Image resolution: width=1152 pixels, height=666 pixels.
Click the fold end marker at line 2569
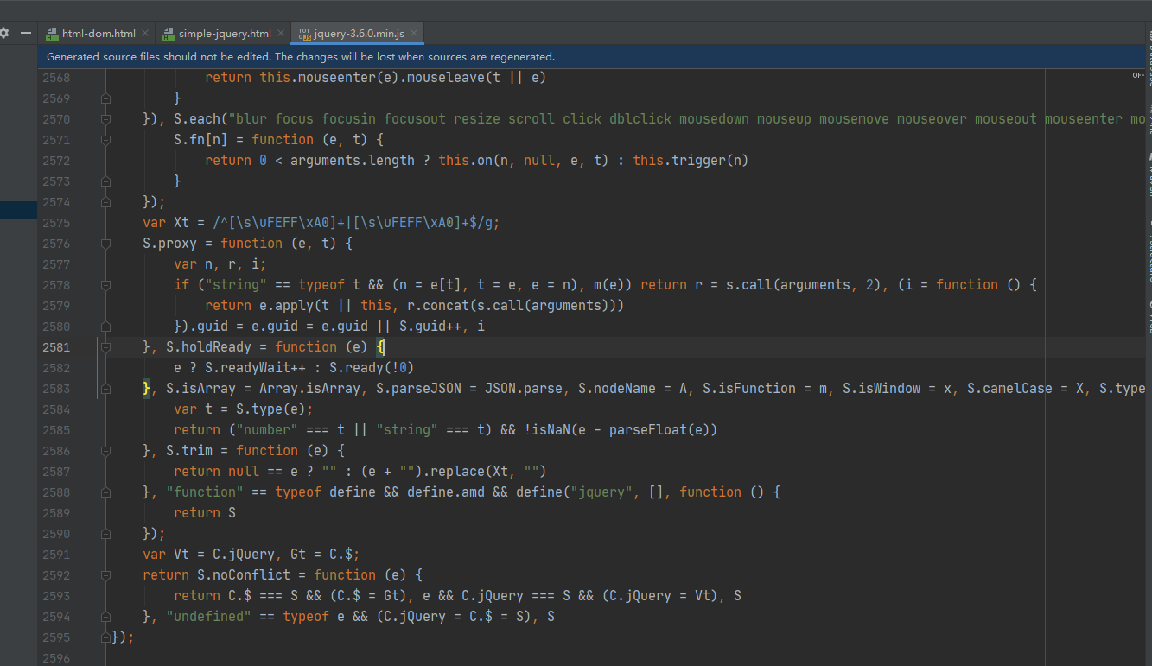click(105, 98)
